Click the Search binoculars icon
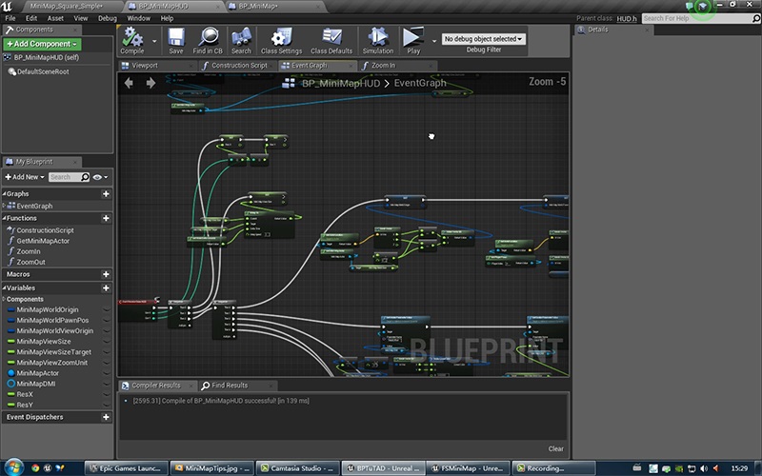This screenshot has height=476, width=762. pos(241,37)
